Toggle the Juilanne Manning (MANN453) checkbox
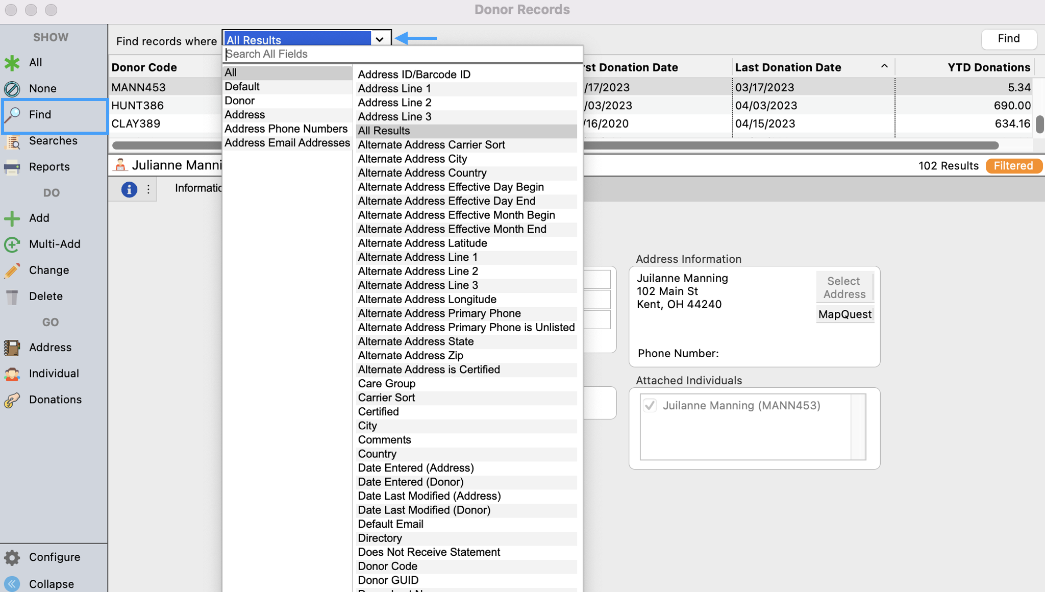 coord(650,406)
